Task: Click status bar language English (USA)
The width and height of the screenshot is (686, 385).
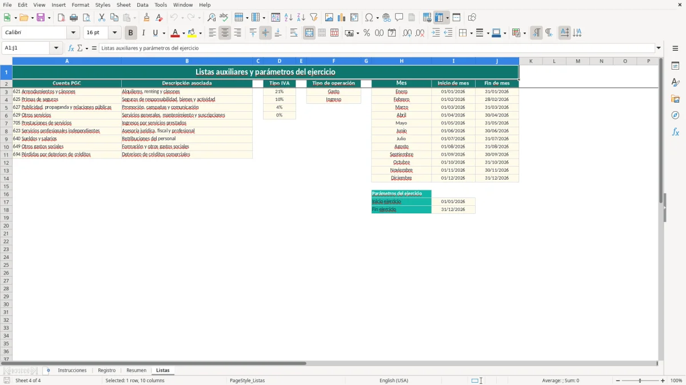Action: [394, 380]
